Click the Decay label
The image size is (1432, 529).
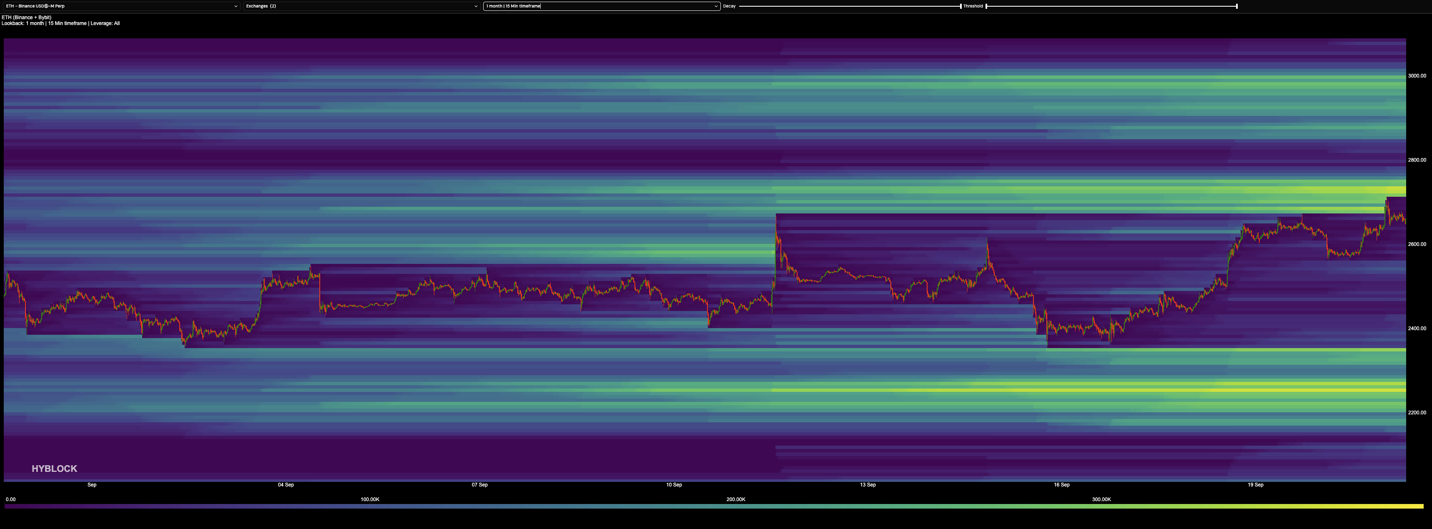pos(729,6)
